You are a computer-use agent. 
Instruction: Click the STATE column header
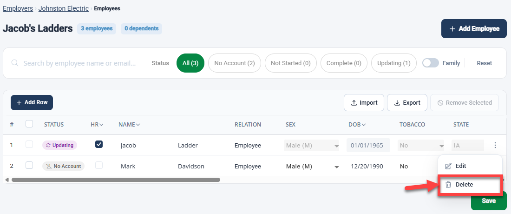click(x=461, y=125)
